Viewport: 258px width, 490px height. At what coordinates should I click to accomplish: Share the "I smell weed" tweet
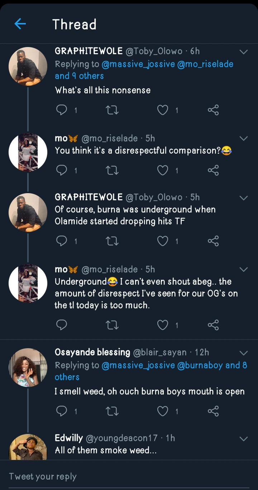point(213,411)
